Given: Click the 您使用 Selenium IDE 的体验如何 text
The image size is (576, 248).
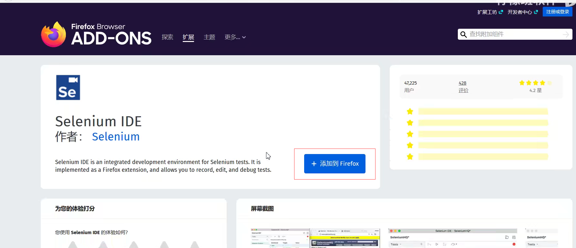Looking at the screenshot, I should 91,232.
